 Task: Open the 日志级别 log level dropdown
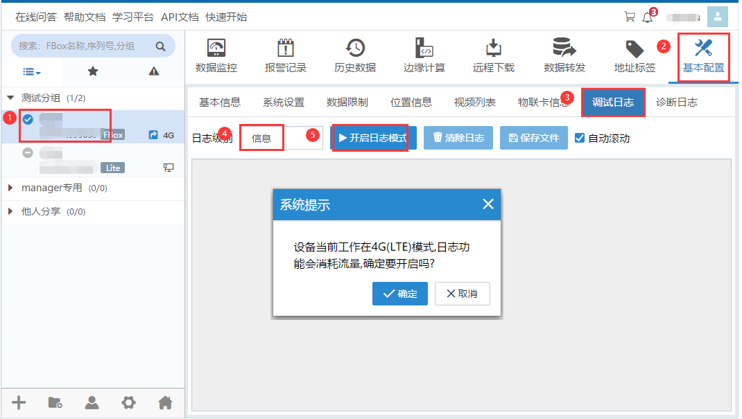pyautogui.click(x=282, y=138)
